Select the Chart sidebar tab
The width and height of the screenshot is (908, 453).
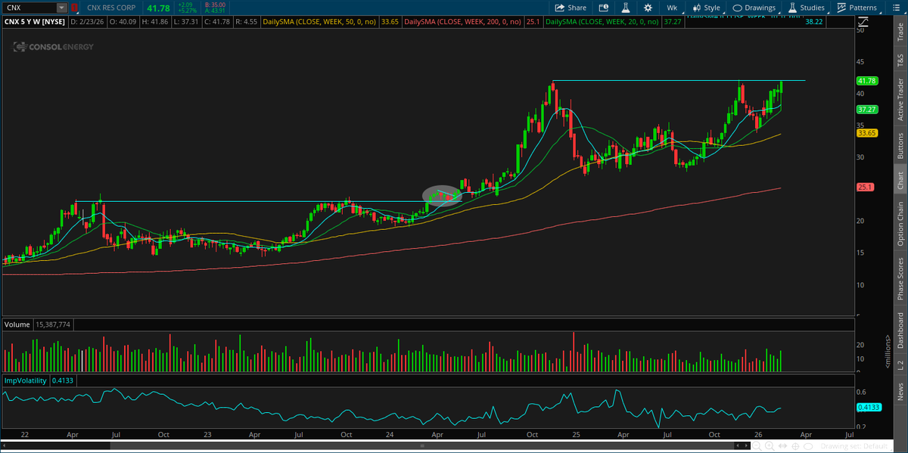coord(900,180)
